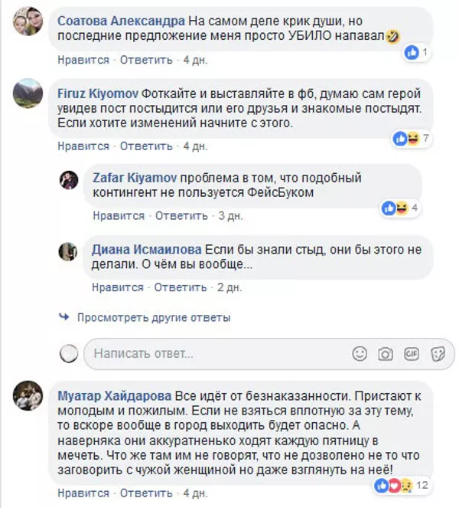Image resolution: width=459 pixels, height=508 pixels.
Task: Like Соатова Александра's comment via «Нравится»
Action: [83, 59]
